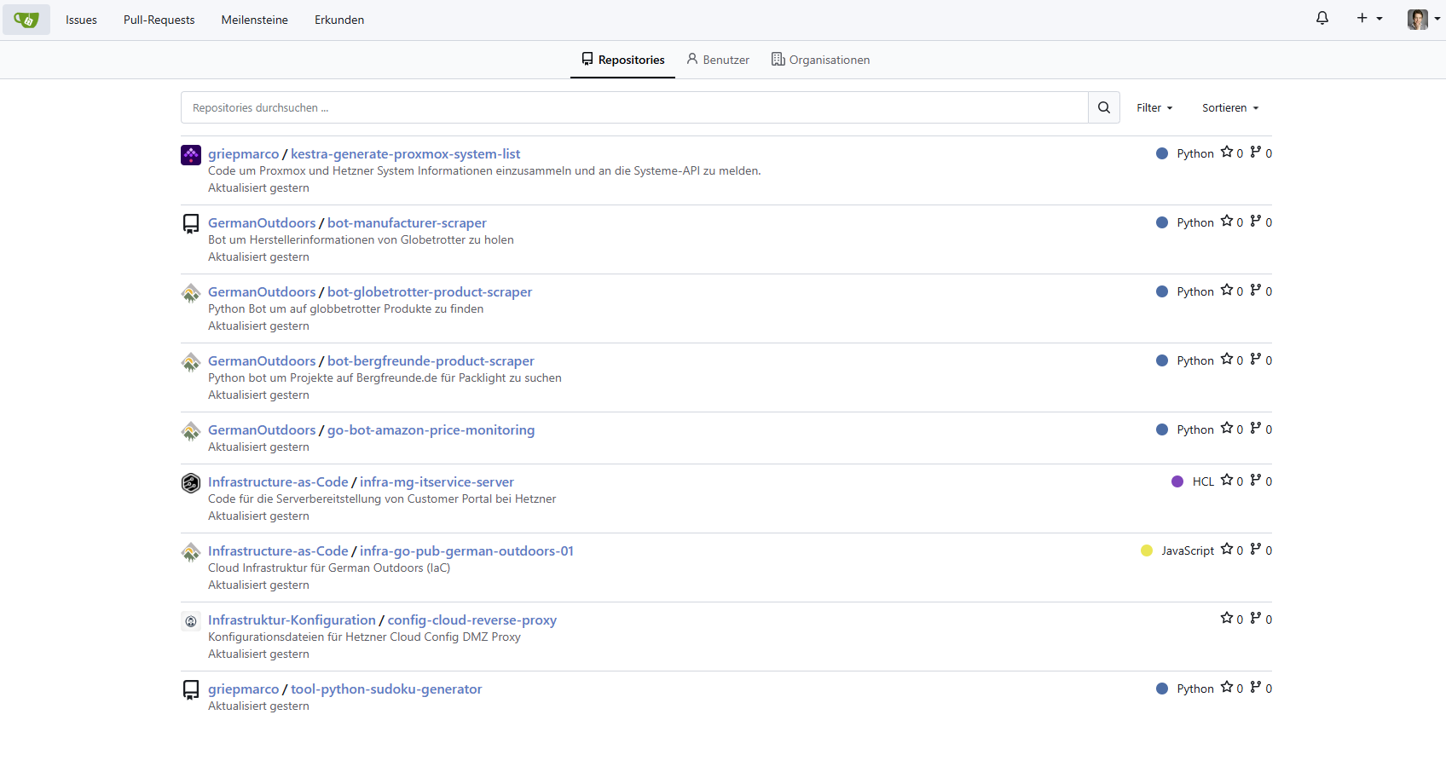Open the tool-python-sudoku-generator repository link
This screenshot has width=1446, height=778.
pyautogui.click(x=386, y=689)
